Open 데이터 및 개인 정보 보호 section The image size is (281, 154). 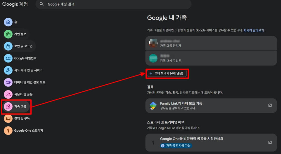25,82
